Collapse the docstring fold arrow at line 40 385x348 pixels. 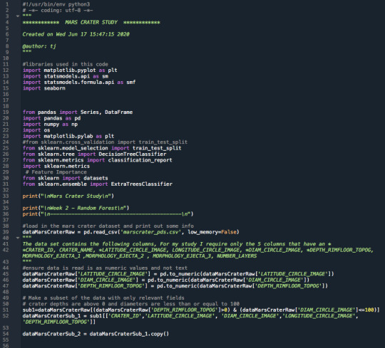tap(17, 238)
